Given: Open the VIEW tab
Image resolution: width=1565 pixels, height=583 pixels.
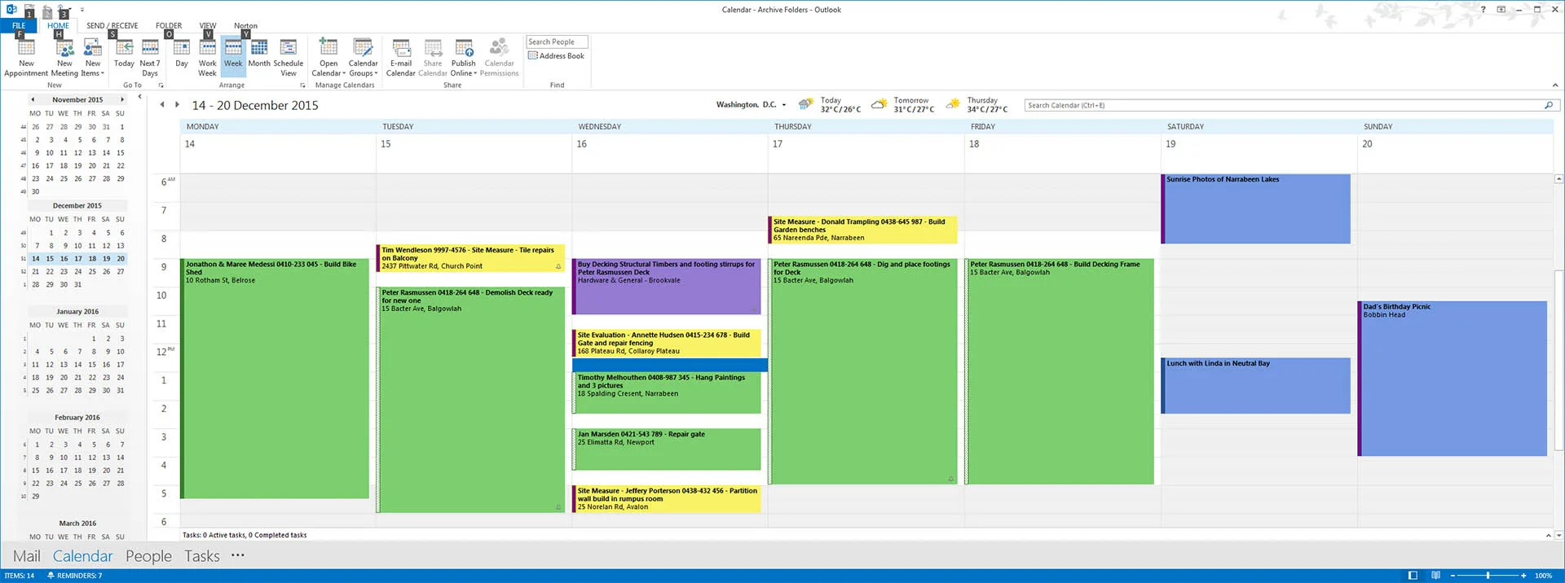Looking at the screenshot, I should click(208, 26).
